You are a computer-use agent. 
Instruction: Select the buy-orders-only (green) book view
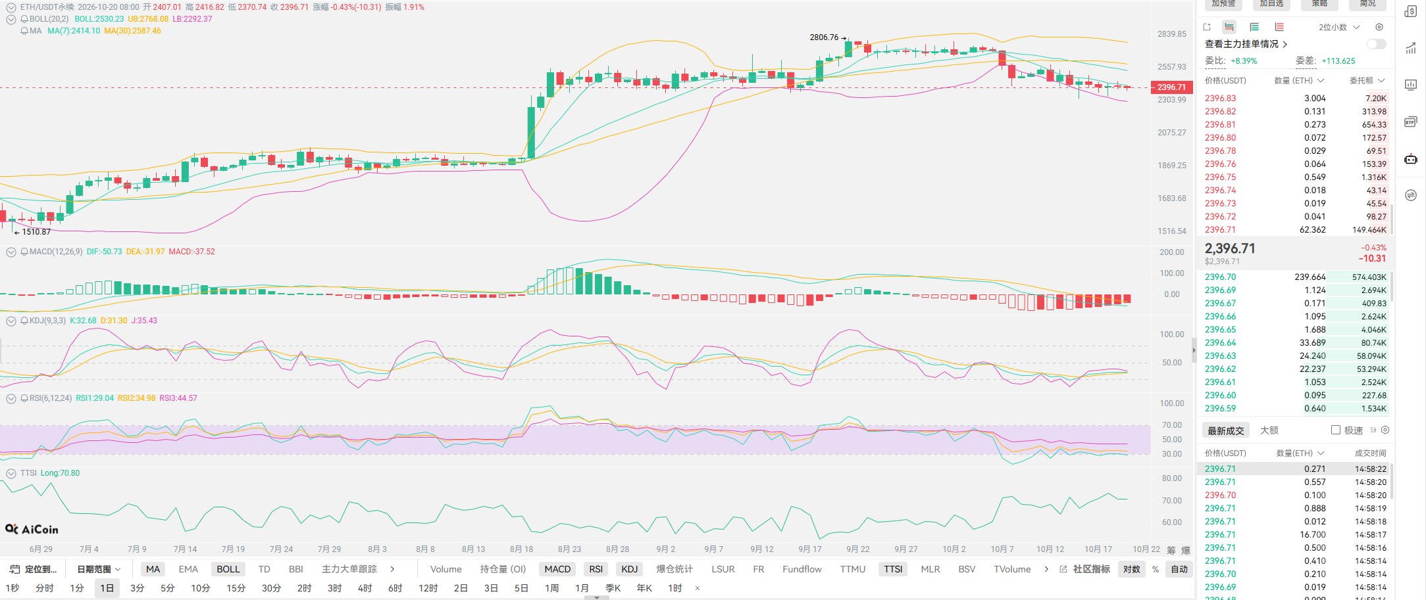[x=1254, y=27]
